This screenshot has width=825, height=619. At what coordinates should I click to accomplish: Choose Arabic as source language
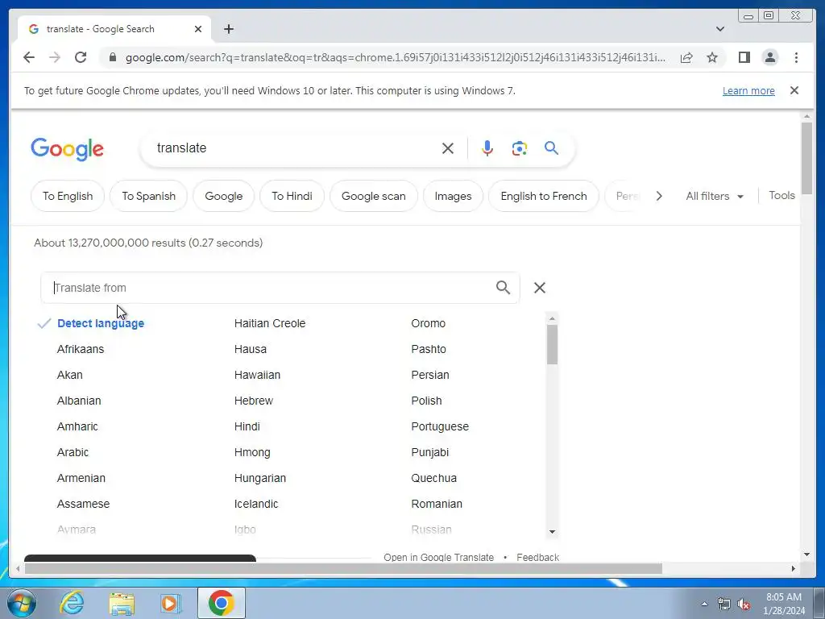tap(73, 452)
